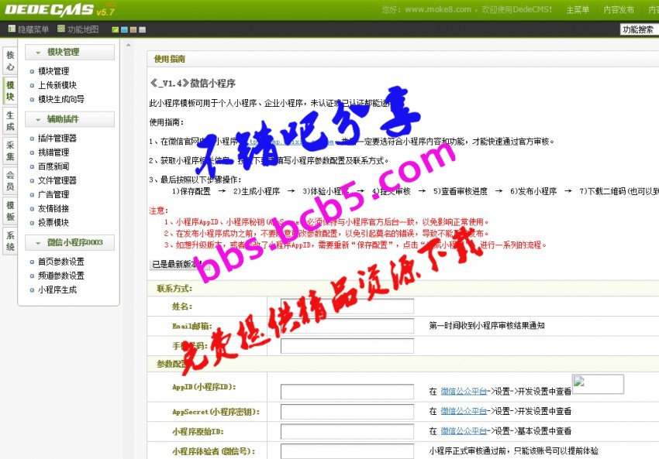The image size is (659, 459).
Task: Open 文件管理器 in the sidebar
Action: (x=57, y=180)
